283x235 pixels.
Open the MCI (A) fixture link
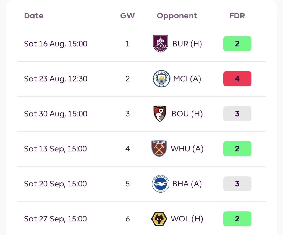pyautogui.click(x=187, y=79)
